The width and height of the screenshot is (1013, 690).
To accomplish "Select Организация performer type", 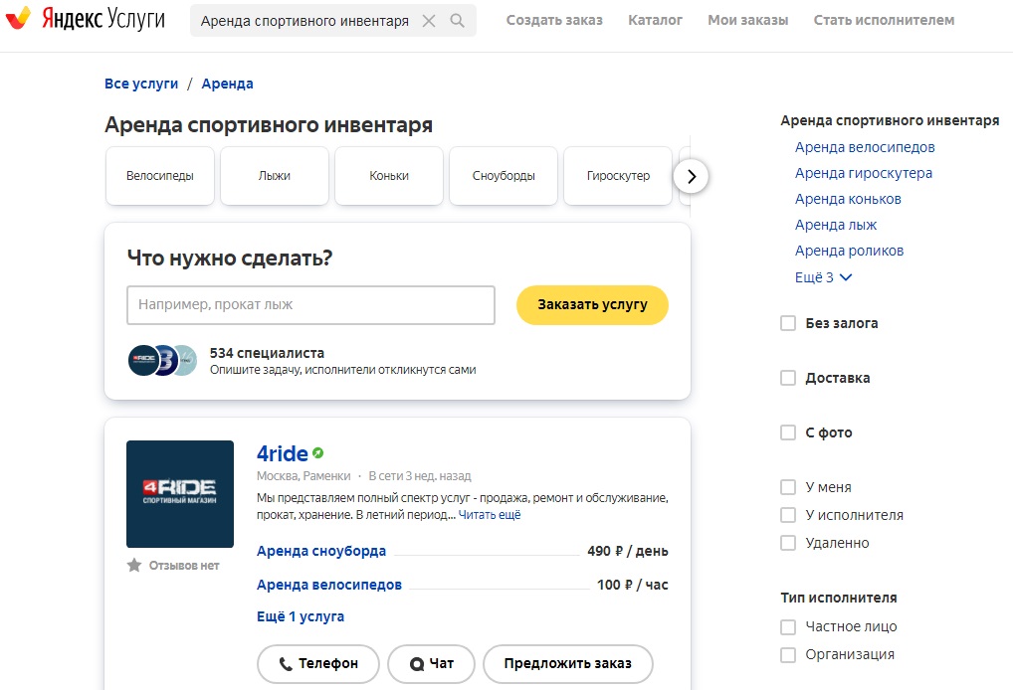I will click(788, 654).
